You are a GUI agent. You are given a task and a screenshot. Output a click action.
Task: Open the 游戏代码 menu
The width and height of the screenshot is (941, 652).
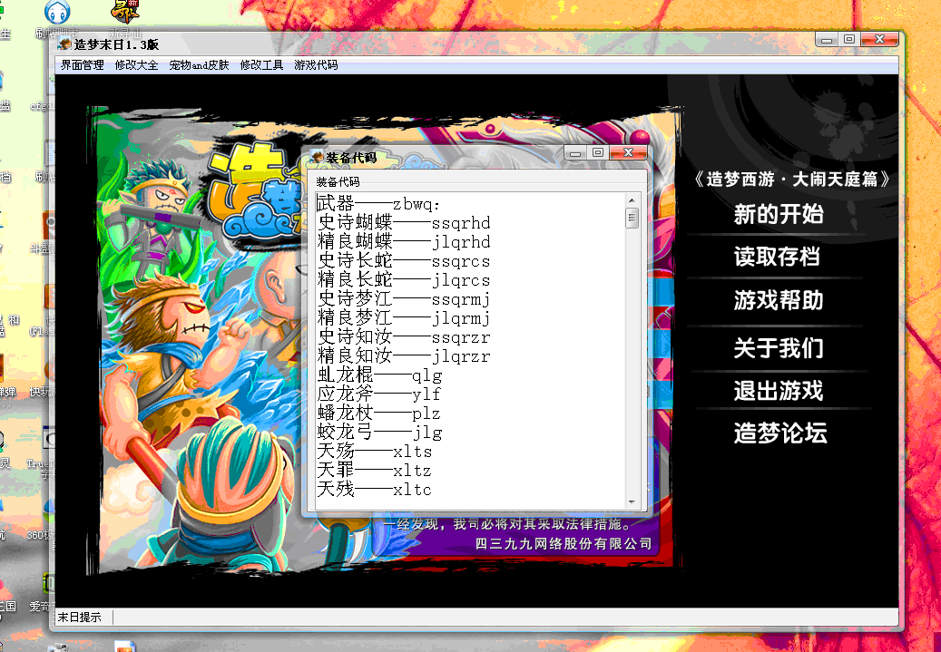click(x=316, y=64)
